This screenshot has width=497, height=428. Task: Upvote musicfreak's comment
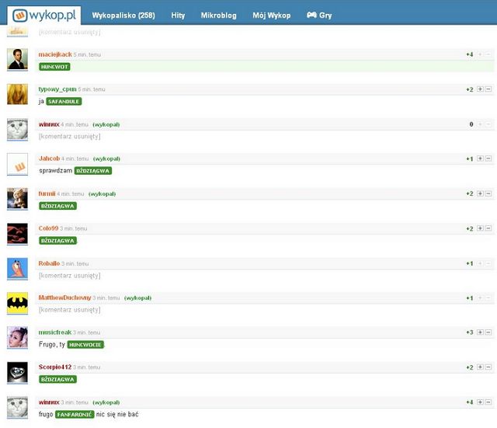click(x=480, y=332)
